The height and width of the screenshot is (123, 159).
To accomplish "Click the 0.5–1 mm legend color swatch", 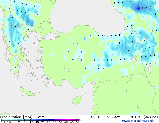I will point(10,120).
